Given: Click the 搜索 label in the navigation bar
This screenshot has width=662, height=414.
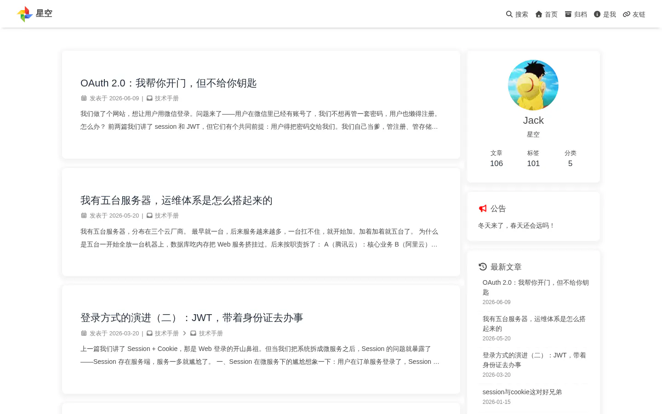Looking at the screenshot, I should coord(522,14).
